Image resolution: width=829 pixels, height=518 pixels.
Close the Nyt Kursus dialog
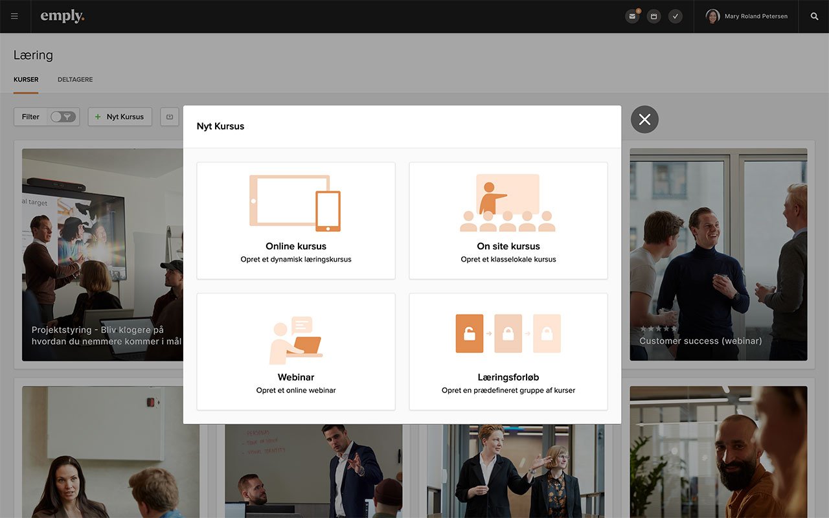644,119
